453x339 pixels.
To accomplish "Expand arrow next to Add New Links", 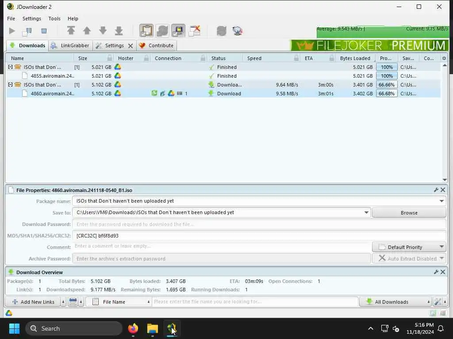I will click(x=63, y=302).
